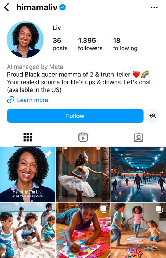Open the Learn more link
The image size is (166, 258).
point(33,100)
